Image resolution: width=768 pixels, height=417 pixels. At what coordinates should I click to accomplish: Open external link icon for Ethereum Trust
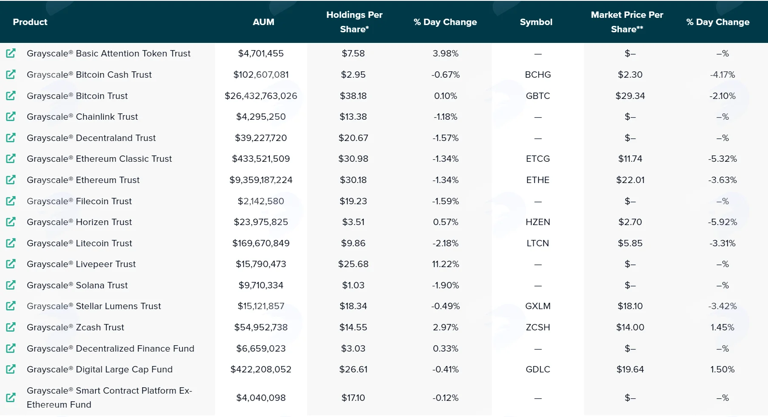[11, 180]
